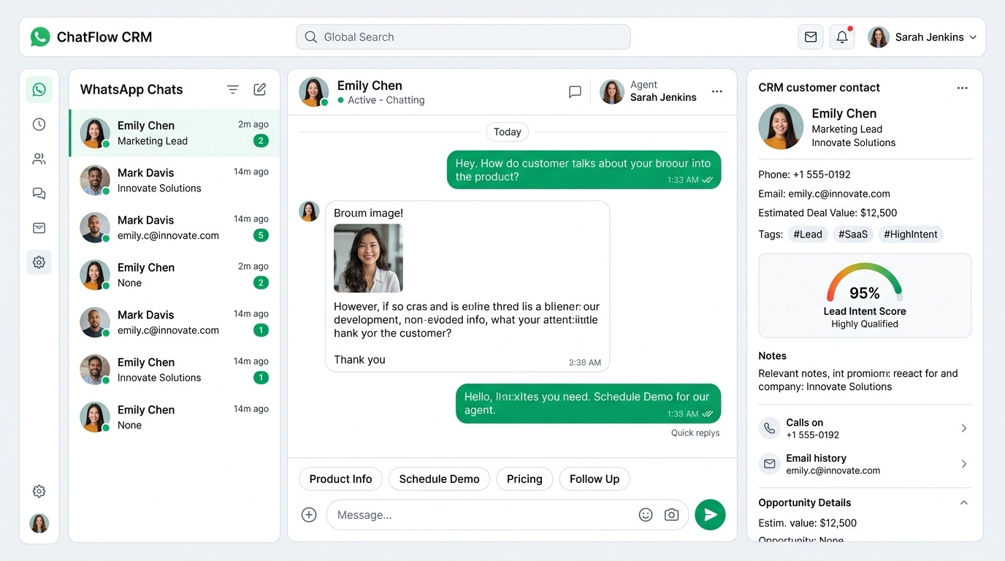Insert Pricing quick reply
This screenshot has width=1005, height=561.
pos(524,479)
